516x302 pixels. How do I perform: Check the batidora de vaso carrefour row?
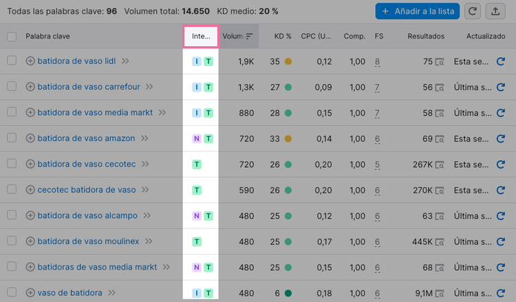point(12,86)
